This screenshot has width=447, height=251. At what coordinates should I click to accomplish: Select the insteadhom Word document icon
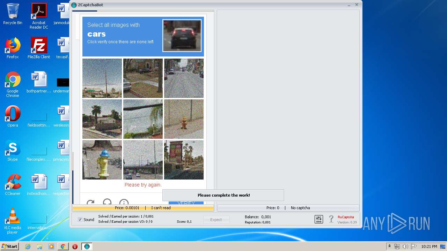(x=39, y=185)
